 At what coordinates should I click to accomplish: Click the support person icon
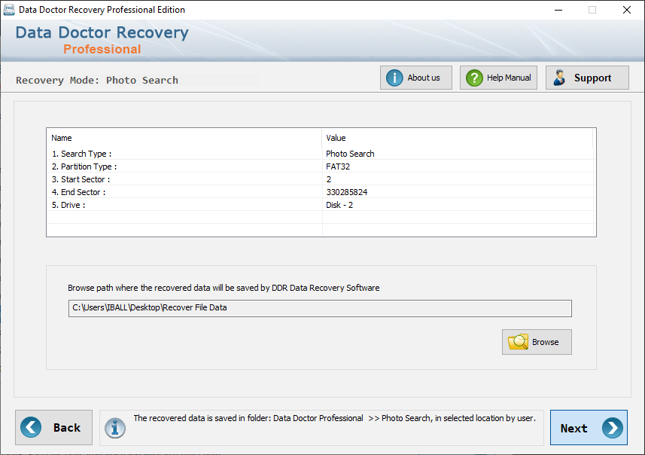559,78
